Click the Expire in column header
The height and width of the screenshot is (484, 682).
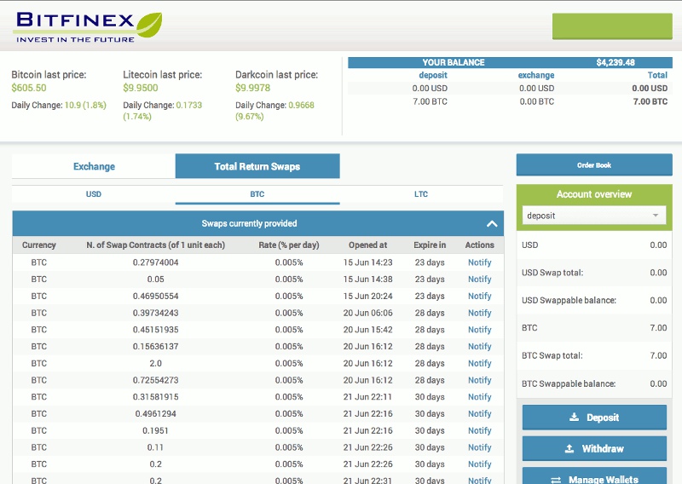click(430, 245)
